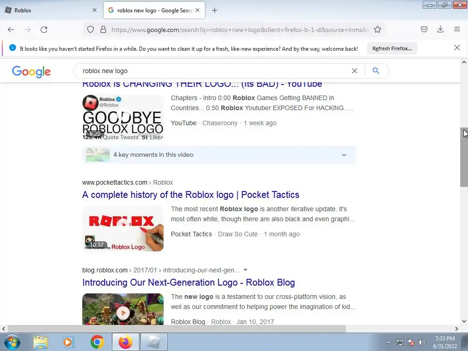This screenshot has width=468, height=351.
Task: Click the horizontal scrollbar thumb
Action: 176,329
